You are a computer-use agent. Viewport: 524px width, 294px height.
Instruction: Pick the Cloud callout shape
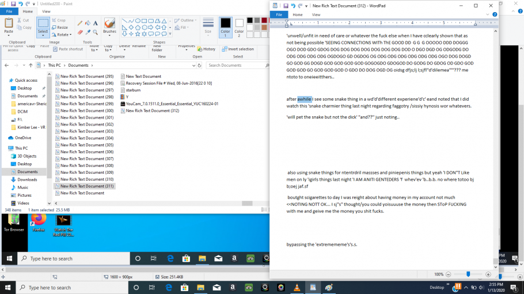pos(164,34)
